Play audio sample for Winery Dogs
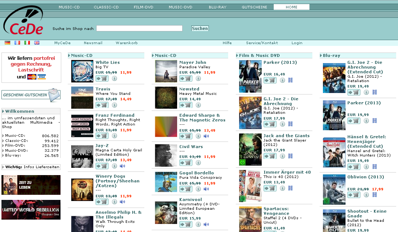This screenshot has width=398, height=232. click(122, 202)
